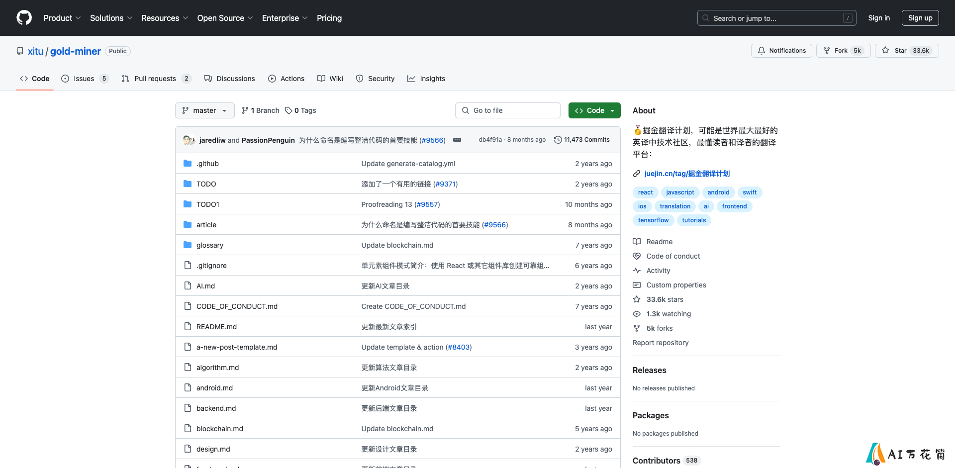Open the AI.md file
The height and width of the screenshot is (468, 955).
point(206,286)
